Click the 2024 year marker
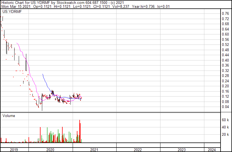 pos(212,150)
